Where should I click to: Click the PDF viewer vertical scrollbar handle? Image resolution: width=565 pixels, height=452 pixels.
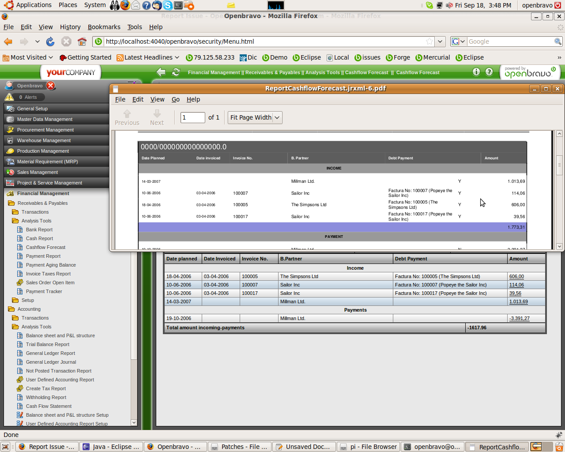[x=559, y=165]
